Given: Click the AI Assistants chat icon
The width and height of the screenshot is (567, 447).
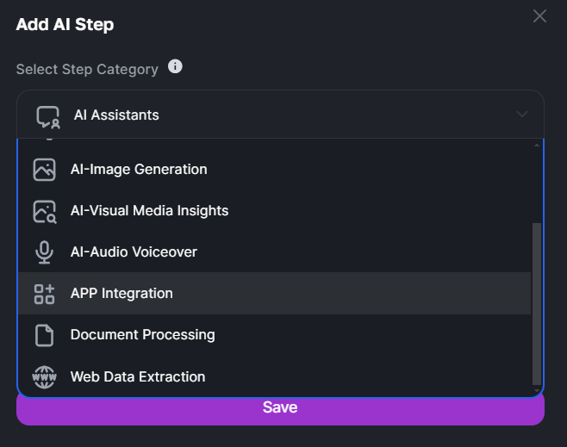Looking at the screenshot, I should tap(48, 117).
